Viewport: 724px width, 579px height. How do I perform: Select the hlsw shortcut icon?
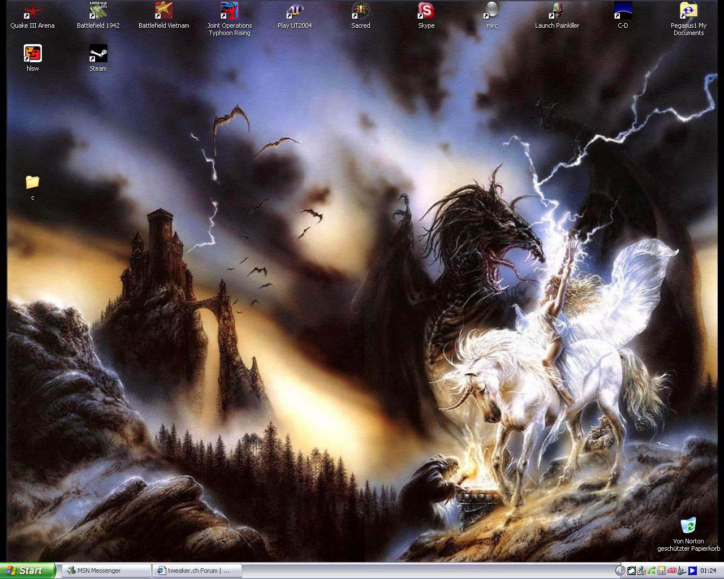coord(32,54)
